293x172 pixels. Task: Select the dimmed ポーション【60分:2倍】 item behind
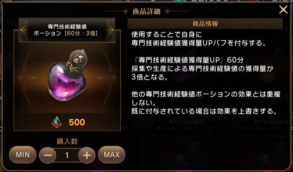(184, 125)
